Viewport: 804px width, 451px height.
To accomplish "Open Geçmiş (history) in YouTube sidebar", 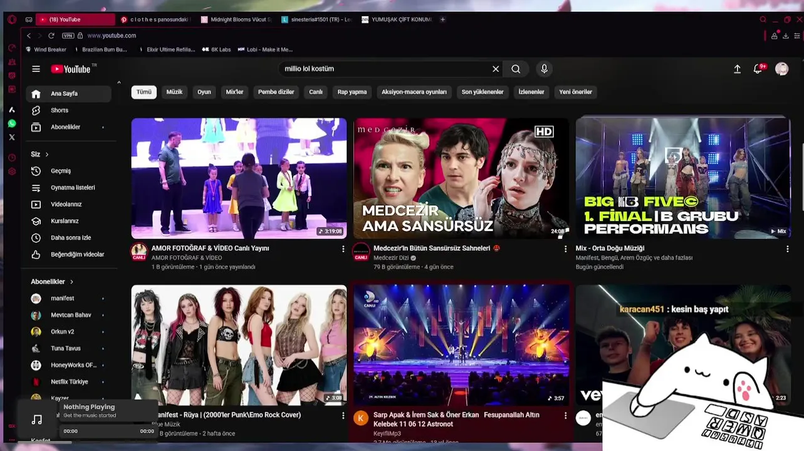I will coord(69,171).
